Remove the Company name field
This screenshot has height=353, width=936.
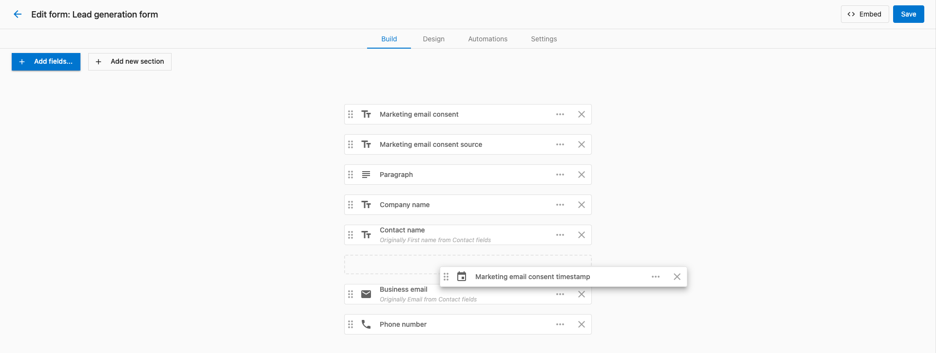[x=582, y=205]
